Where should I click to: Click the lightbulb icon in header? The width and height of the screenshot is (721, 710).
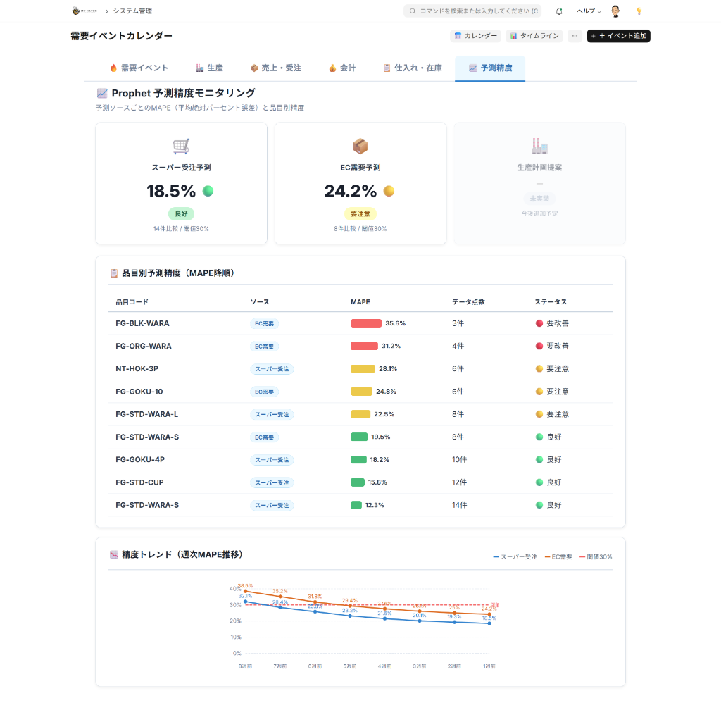pos(639,11)
